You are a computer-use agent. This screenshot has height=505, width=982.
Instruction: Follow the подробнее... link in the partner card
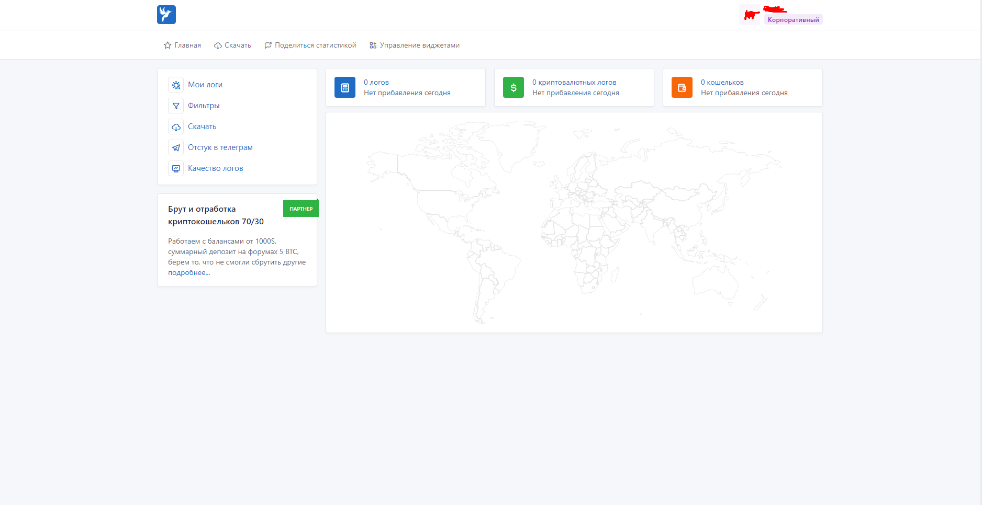(189, 272)
